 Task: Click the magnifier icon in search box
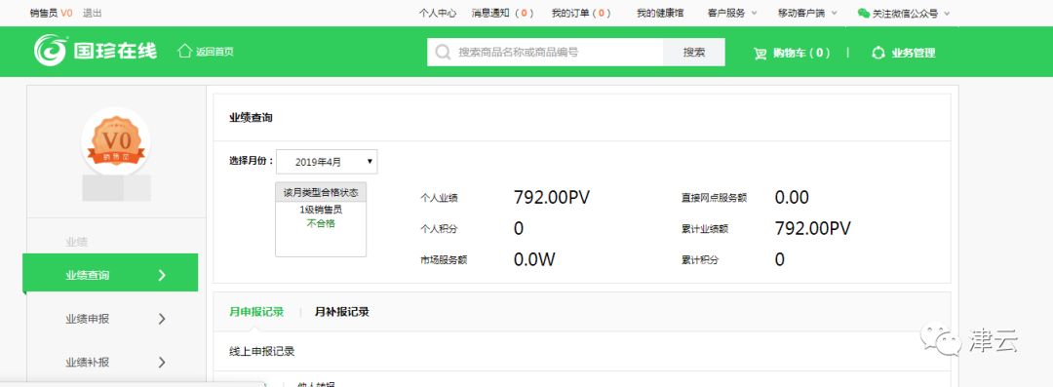coord(443,53)
